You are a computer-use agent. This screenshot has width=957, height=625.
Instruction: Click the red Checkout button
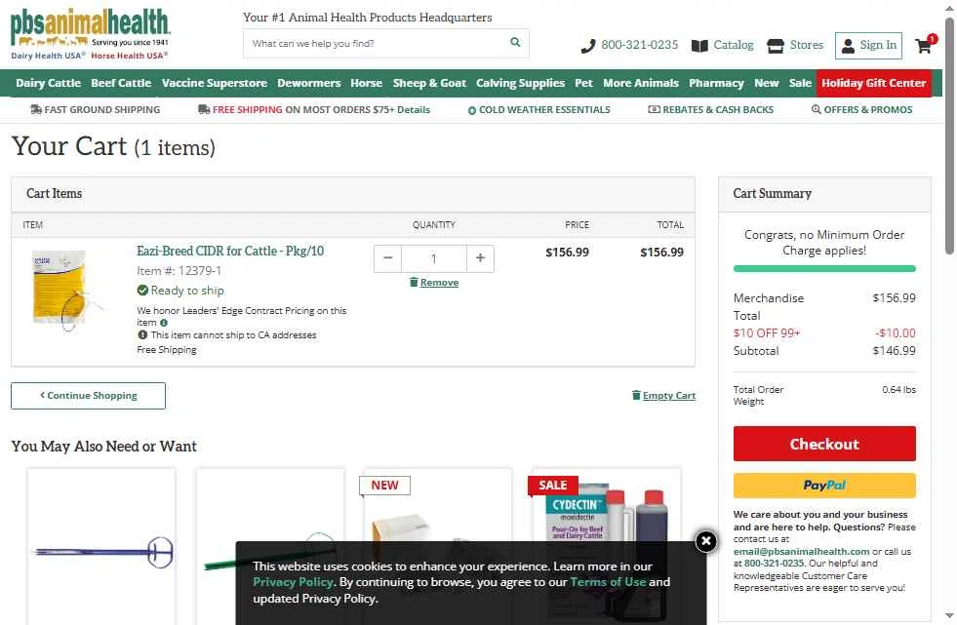pos(824,444)
